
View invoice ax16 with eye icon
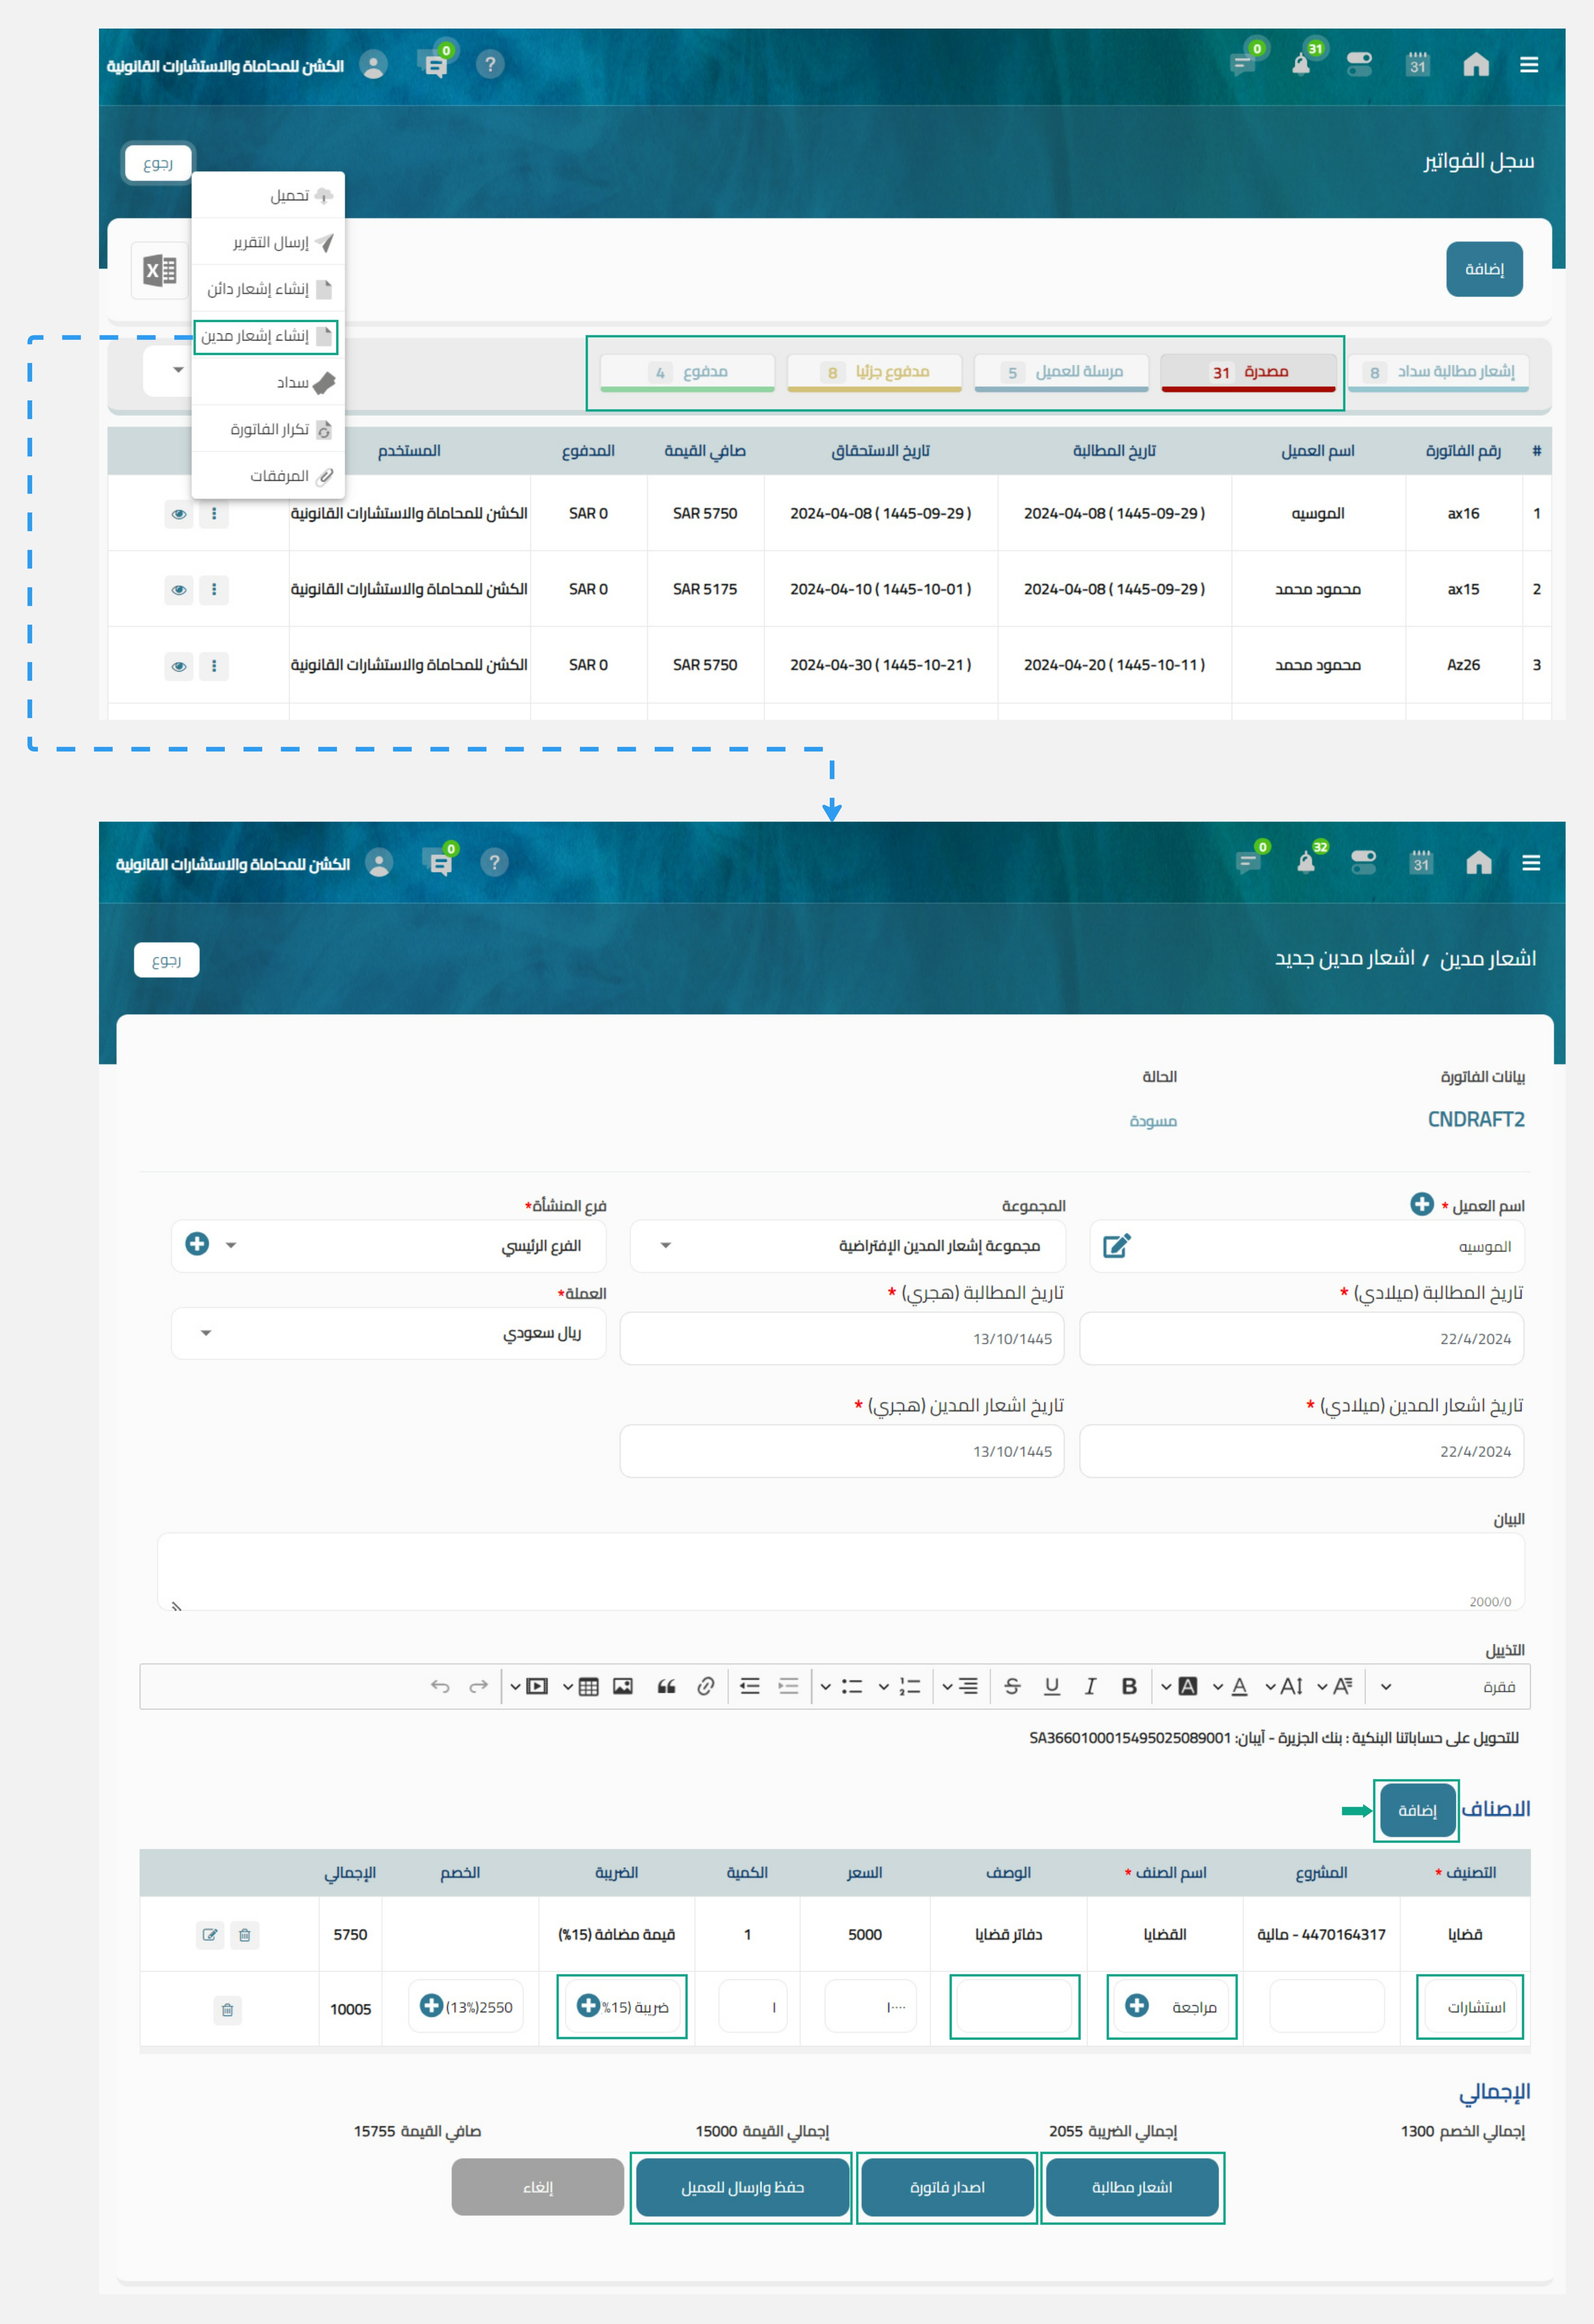[x=179, y=514]
